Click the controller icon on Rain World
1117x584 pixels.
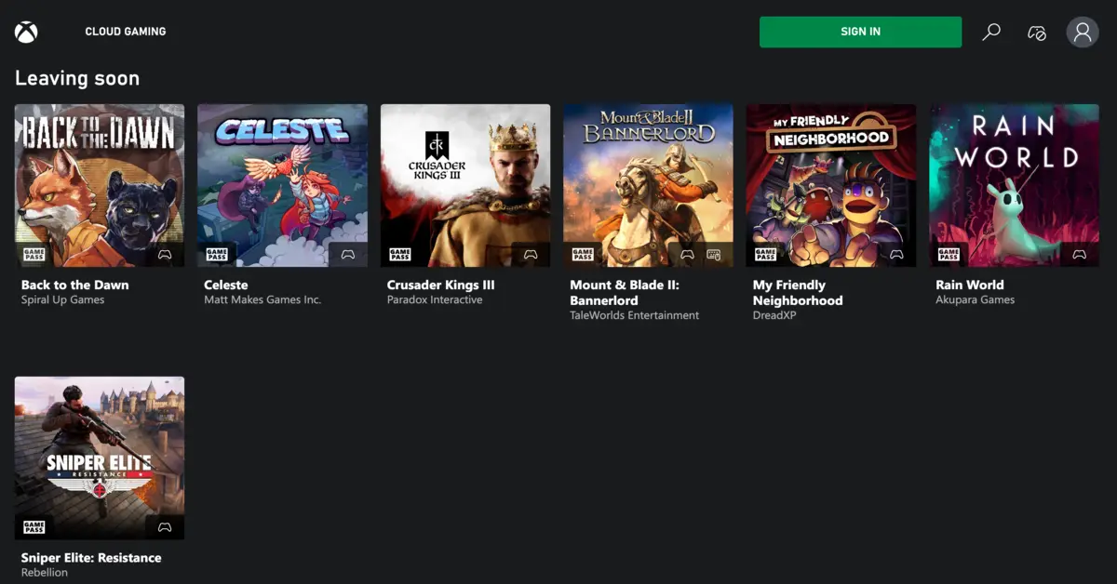(1080, 255)
